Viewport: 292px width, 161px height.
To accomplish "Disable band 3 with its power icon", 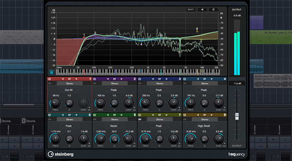I will 140,79.
